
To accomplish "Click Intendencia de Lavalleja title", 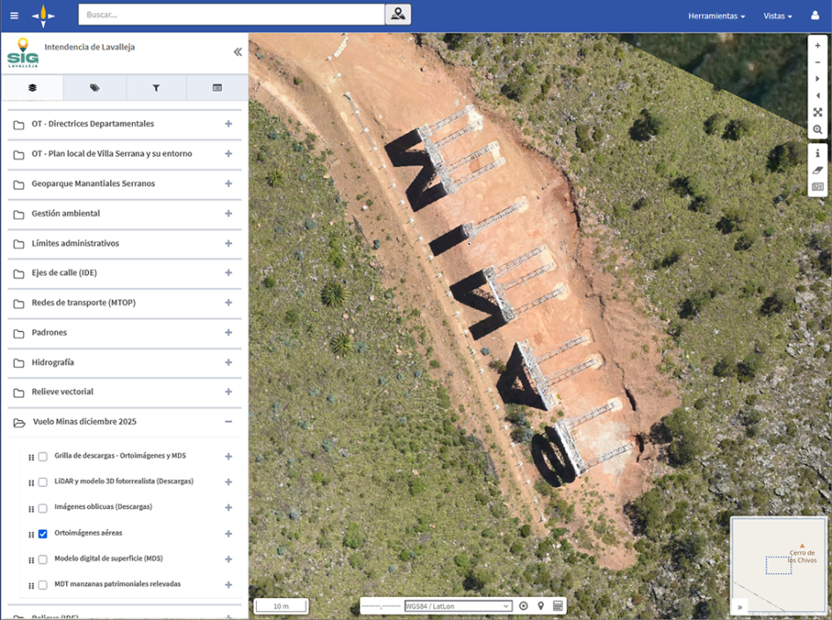I will tap(90, 47).
